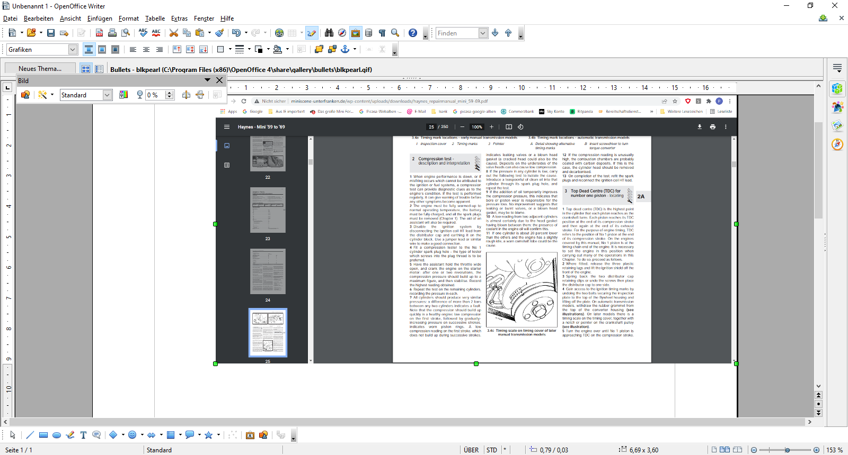
Task: Click the Save document icon
Action: (51, 33)
